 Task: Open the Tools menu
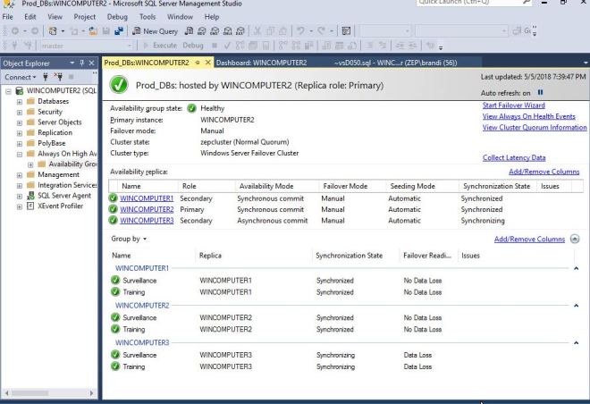tap(147, 16)
